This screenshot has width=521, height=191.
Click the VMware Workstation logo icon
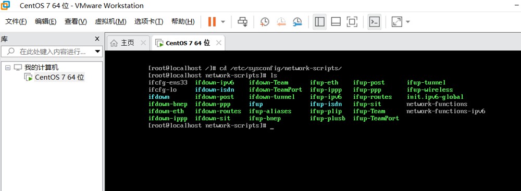6,5
